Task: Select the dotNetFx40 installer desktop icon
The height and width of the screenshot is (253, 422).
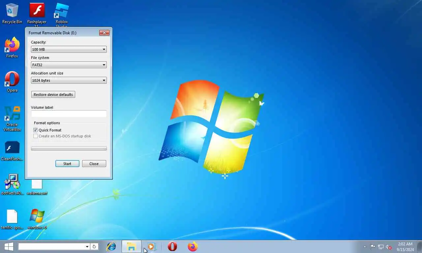Action: [x=12, y=185]
